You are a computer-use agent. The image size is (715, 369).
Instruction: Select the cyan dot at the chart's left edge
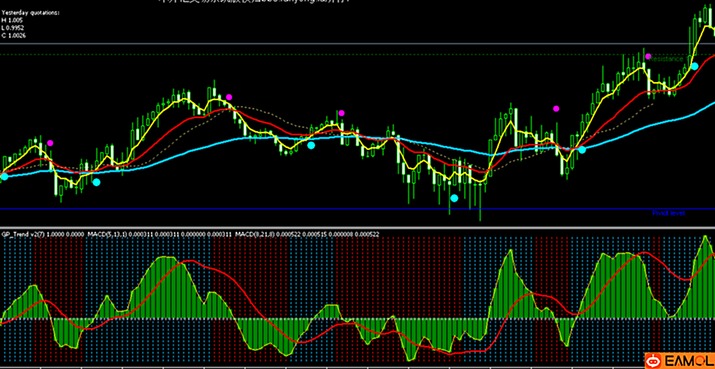(x=4, y=177)
